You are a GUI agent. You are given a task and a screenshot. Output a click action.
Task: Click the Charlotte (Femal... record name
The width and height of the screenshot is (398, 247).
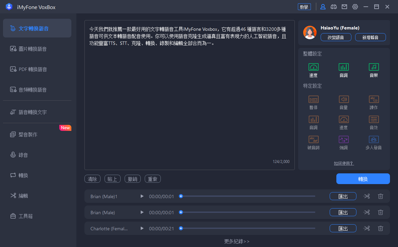point(109,229)
